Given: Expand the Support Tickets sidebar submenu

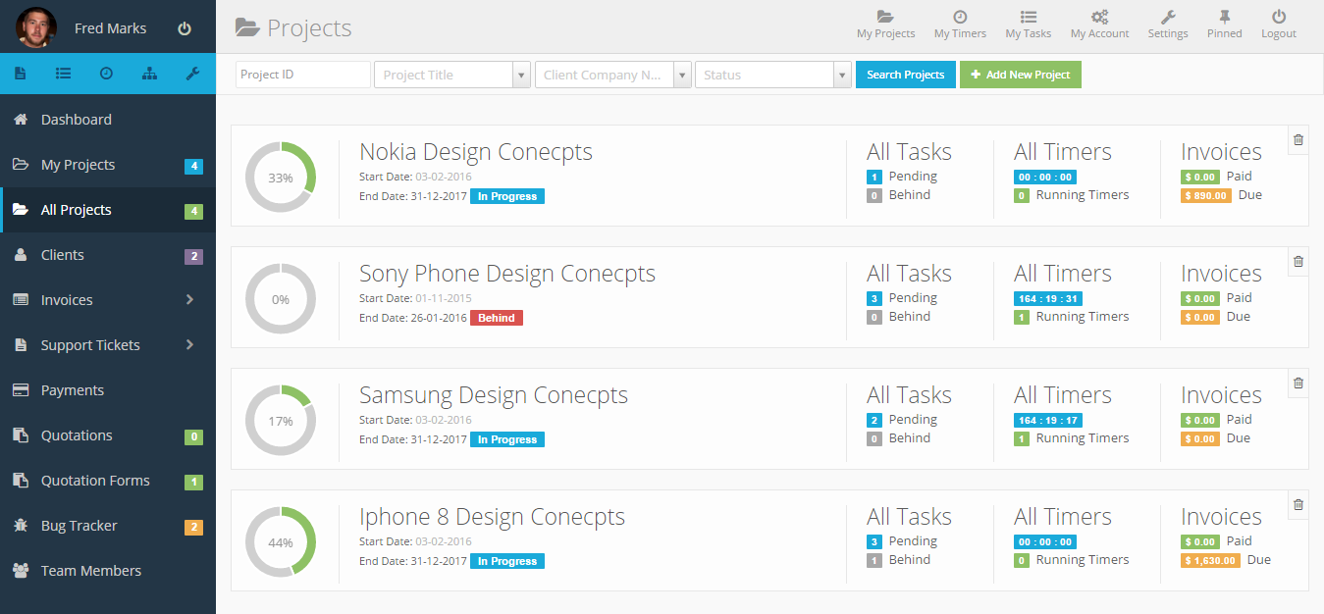Looking at the screenshot, I should [108, 345].
